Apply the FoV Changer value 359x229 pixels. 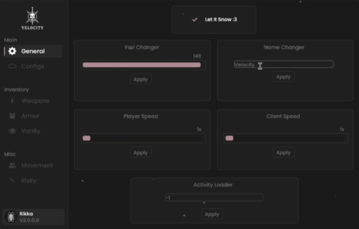(141, 79)
